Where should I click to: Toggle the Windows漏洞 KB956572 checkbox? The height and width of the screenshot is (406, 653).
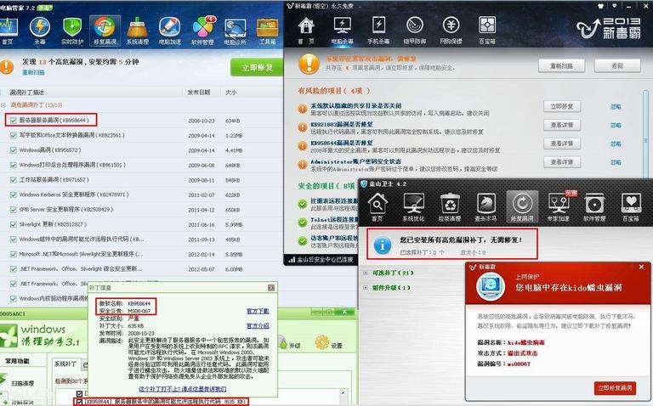click(x=13, y=150)
